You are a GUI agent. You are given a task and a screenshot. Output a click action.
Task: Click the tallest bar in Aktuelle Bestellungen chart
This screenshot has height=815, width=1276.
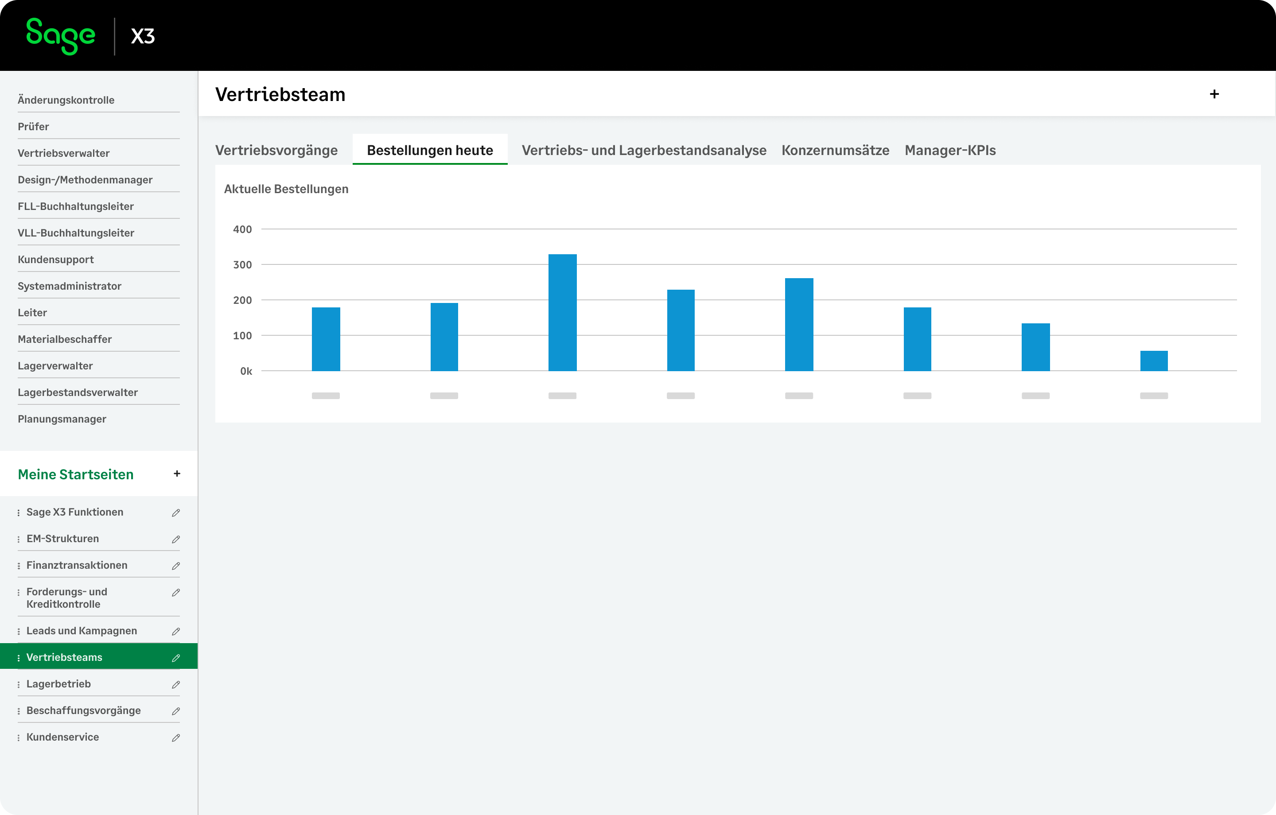coord(562,313)
